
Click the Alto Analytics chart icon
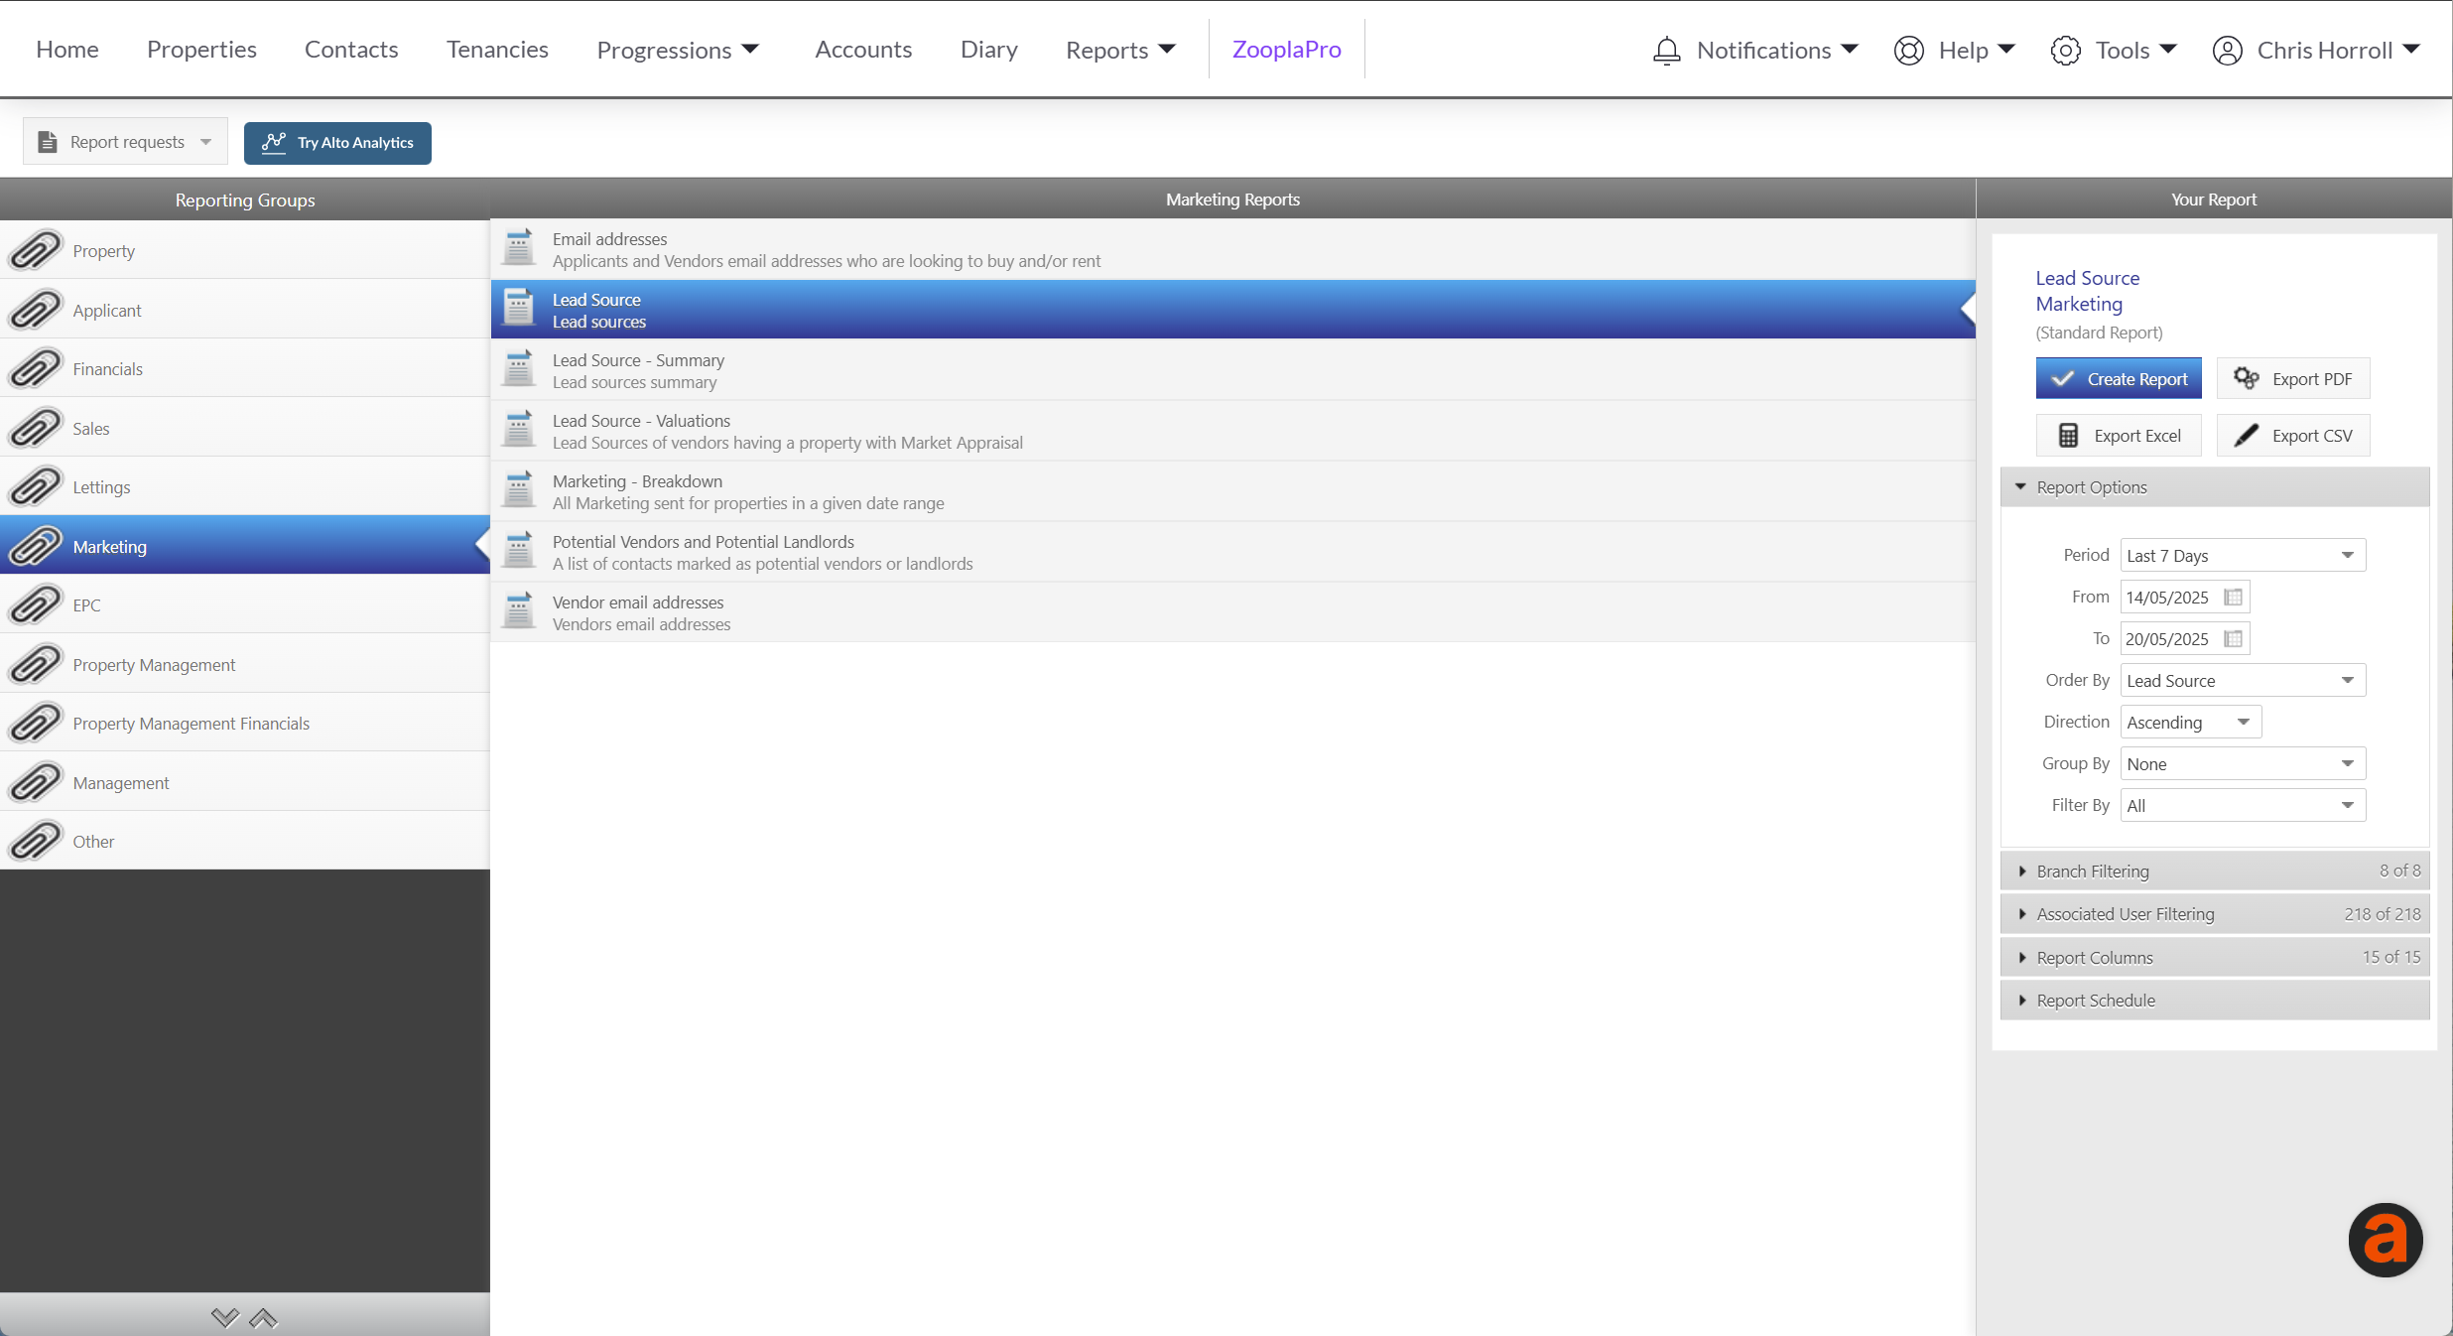pos(274,142)
